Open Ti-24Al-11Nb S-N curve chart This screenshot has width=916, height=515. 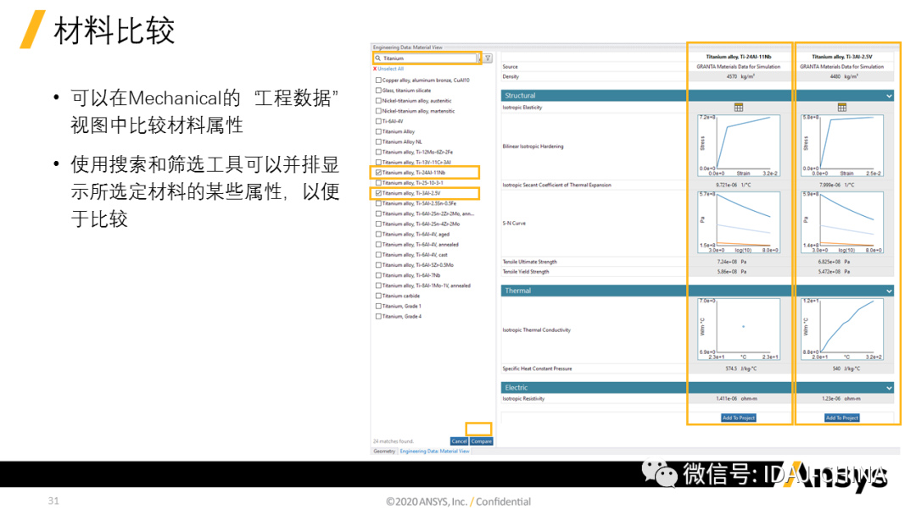pyautogui.click(x=739, y=222)
